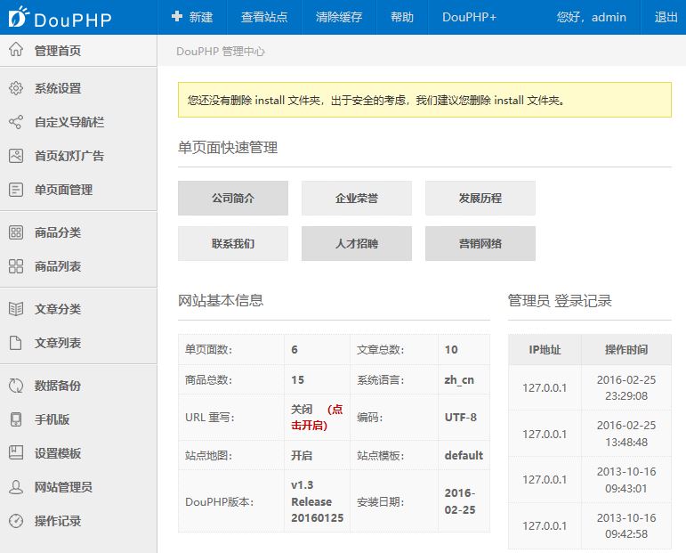The height and width of the screenshot is (553, 686).
Task: Click the phone icon for 手机版
Action: (16, 419)
